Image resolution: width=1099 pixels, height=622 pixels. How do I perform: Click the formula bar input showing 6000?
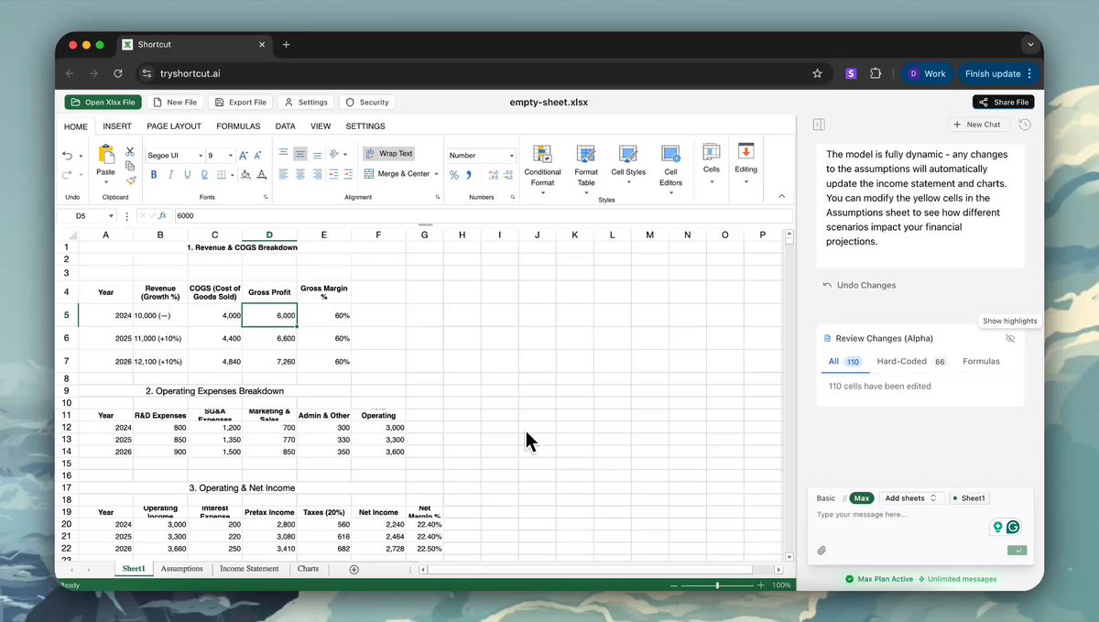click(x=483, y=216)
